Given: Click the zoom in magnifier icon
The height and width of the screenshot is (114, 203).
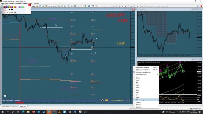Looking at the screenshot, I should click(x=69, y=6).
